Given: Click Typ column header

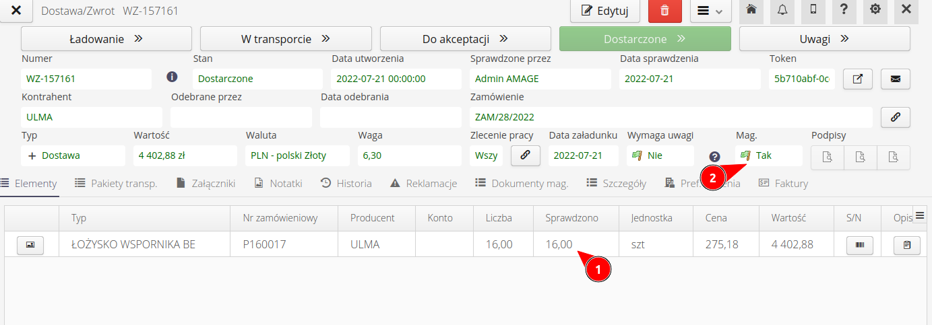Looking at the screenshot, I should [146, 218].
